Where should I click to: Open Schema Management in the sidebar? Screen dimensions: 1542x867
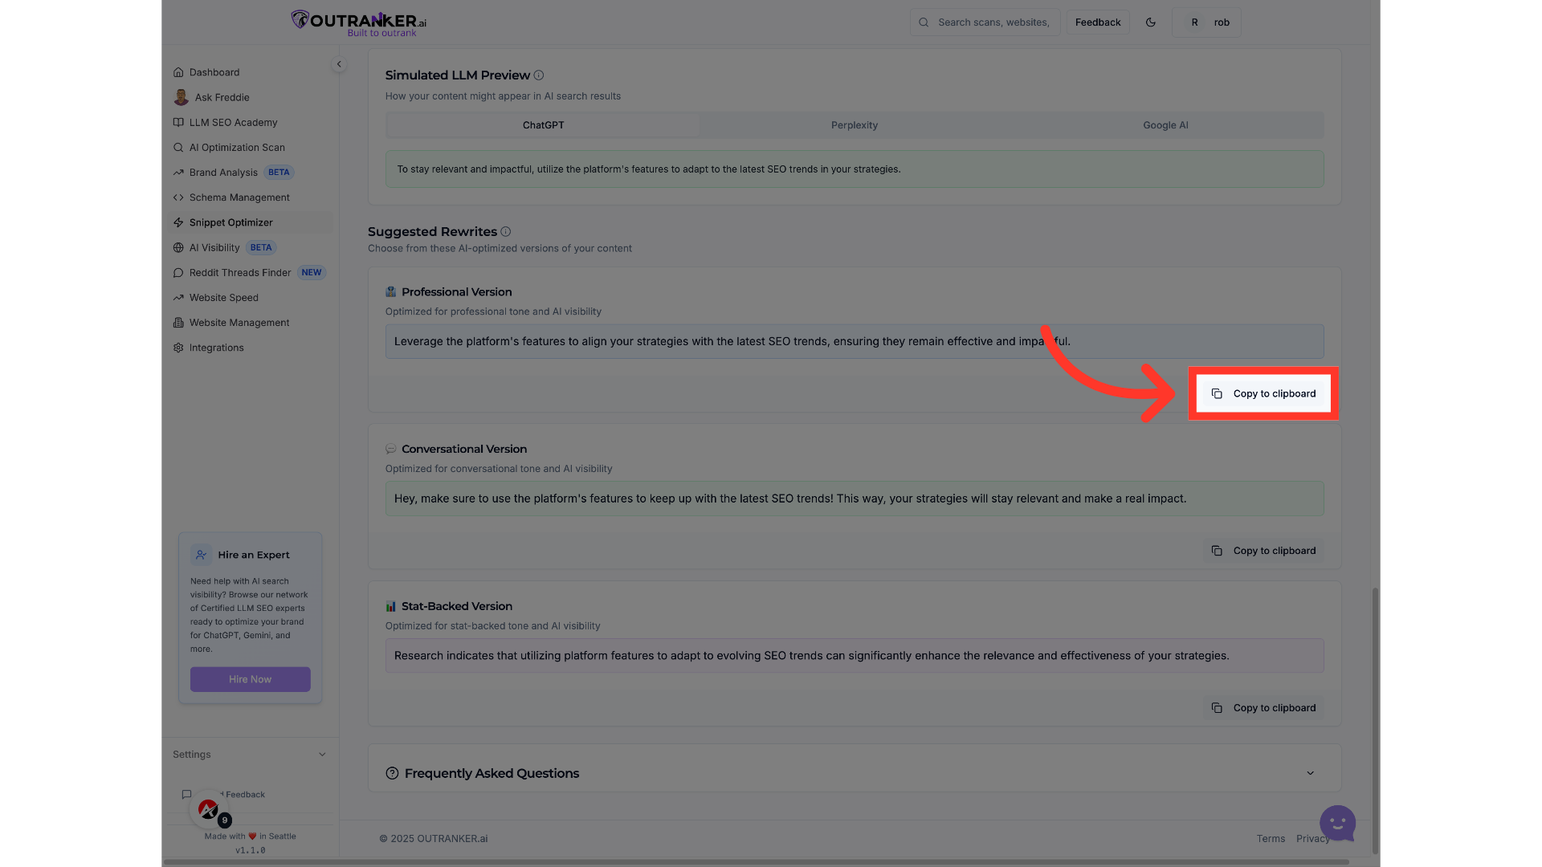239,197
